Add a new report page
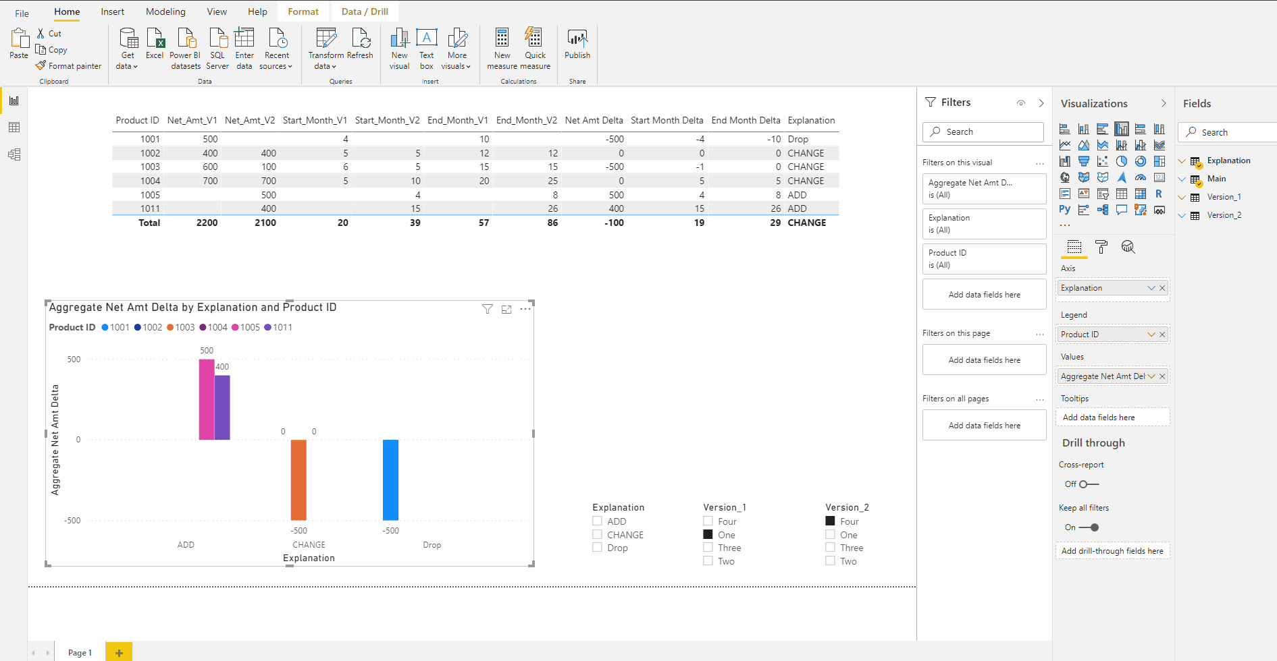1277x661 pixels. (119, 652)
